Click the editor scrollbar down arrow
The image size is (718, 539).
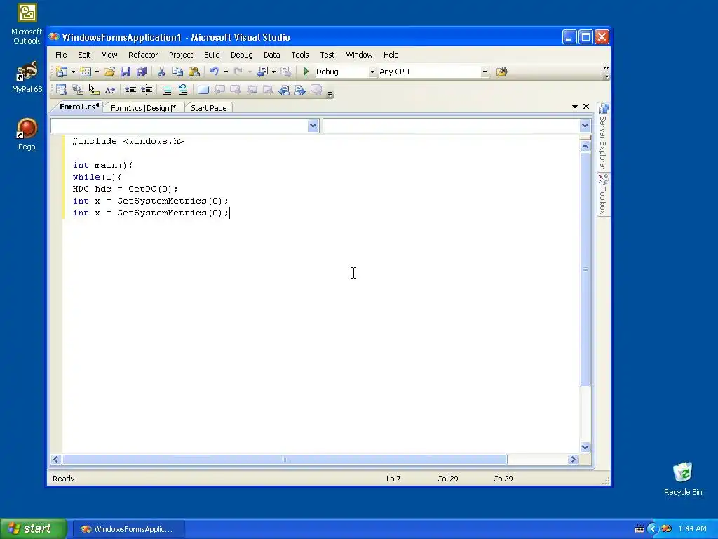(x=585, y=447)
